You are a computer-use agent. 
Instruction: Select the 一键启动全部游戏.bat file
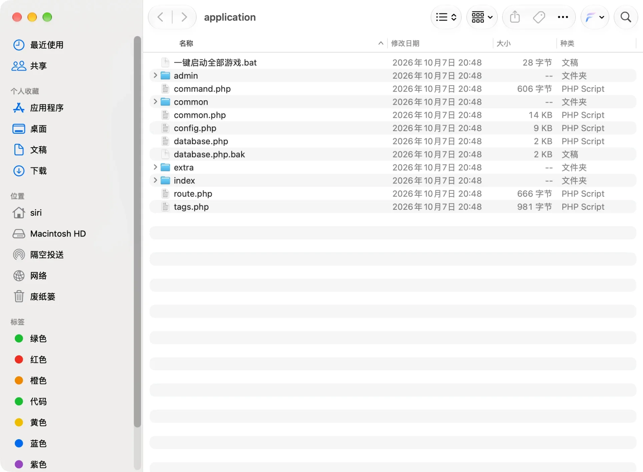click(393, 63)
